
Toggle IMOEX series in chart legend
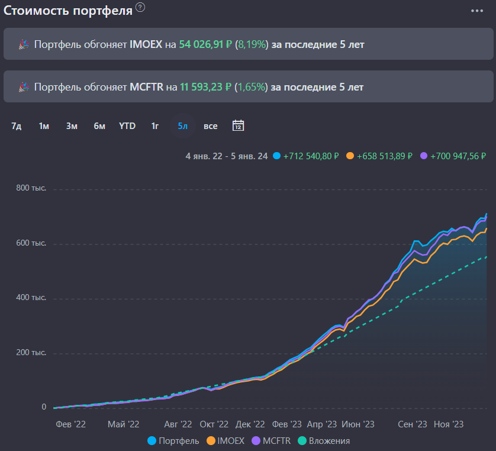click(x=226, y=441)
